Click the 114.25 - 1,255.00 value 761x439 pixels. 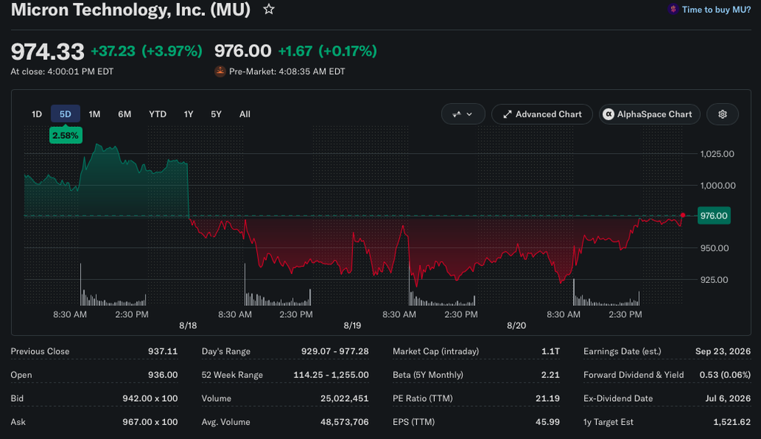tap(331, 375)
